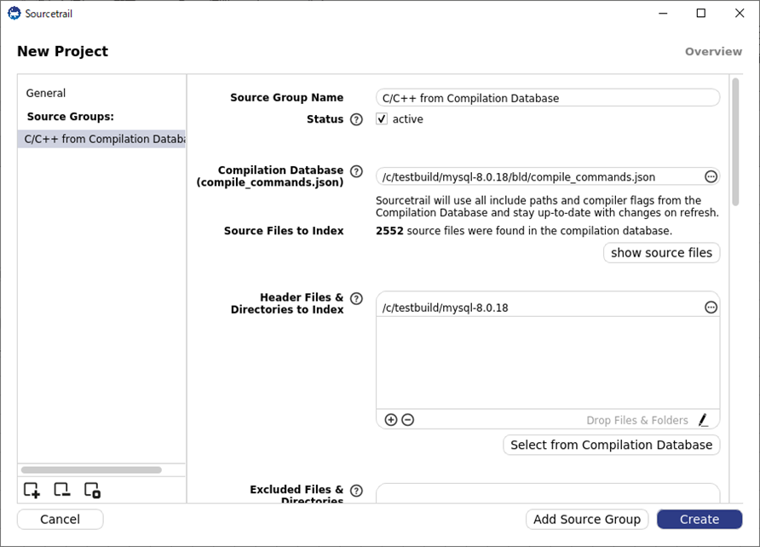
Task: Open Status help question mark
Action: click(x=356, y=119)
